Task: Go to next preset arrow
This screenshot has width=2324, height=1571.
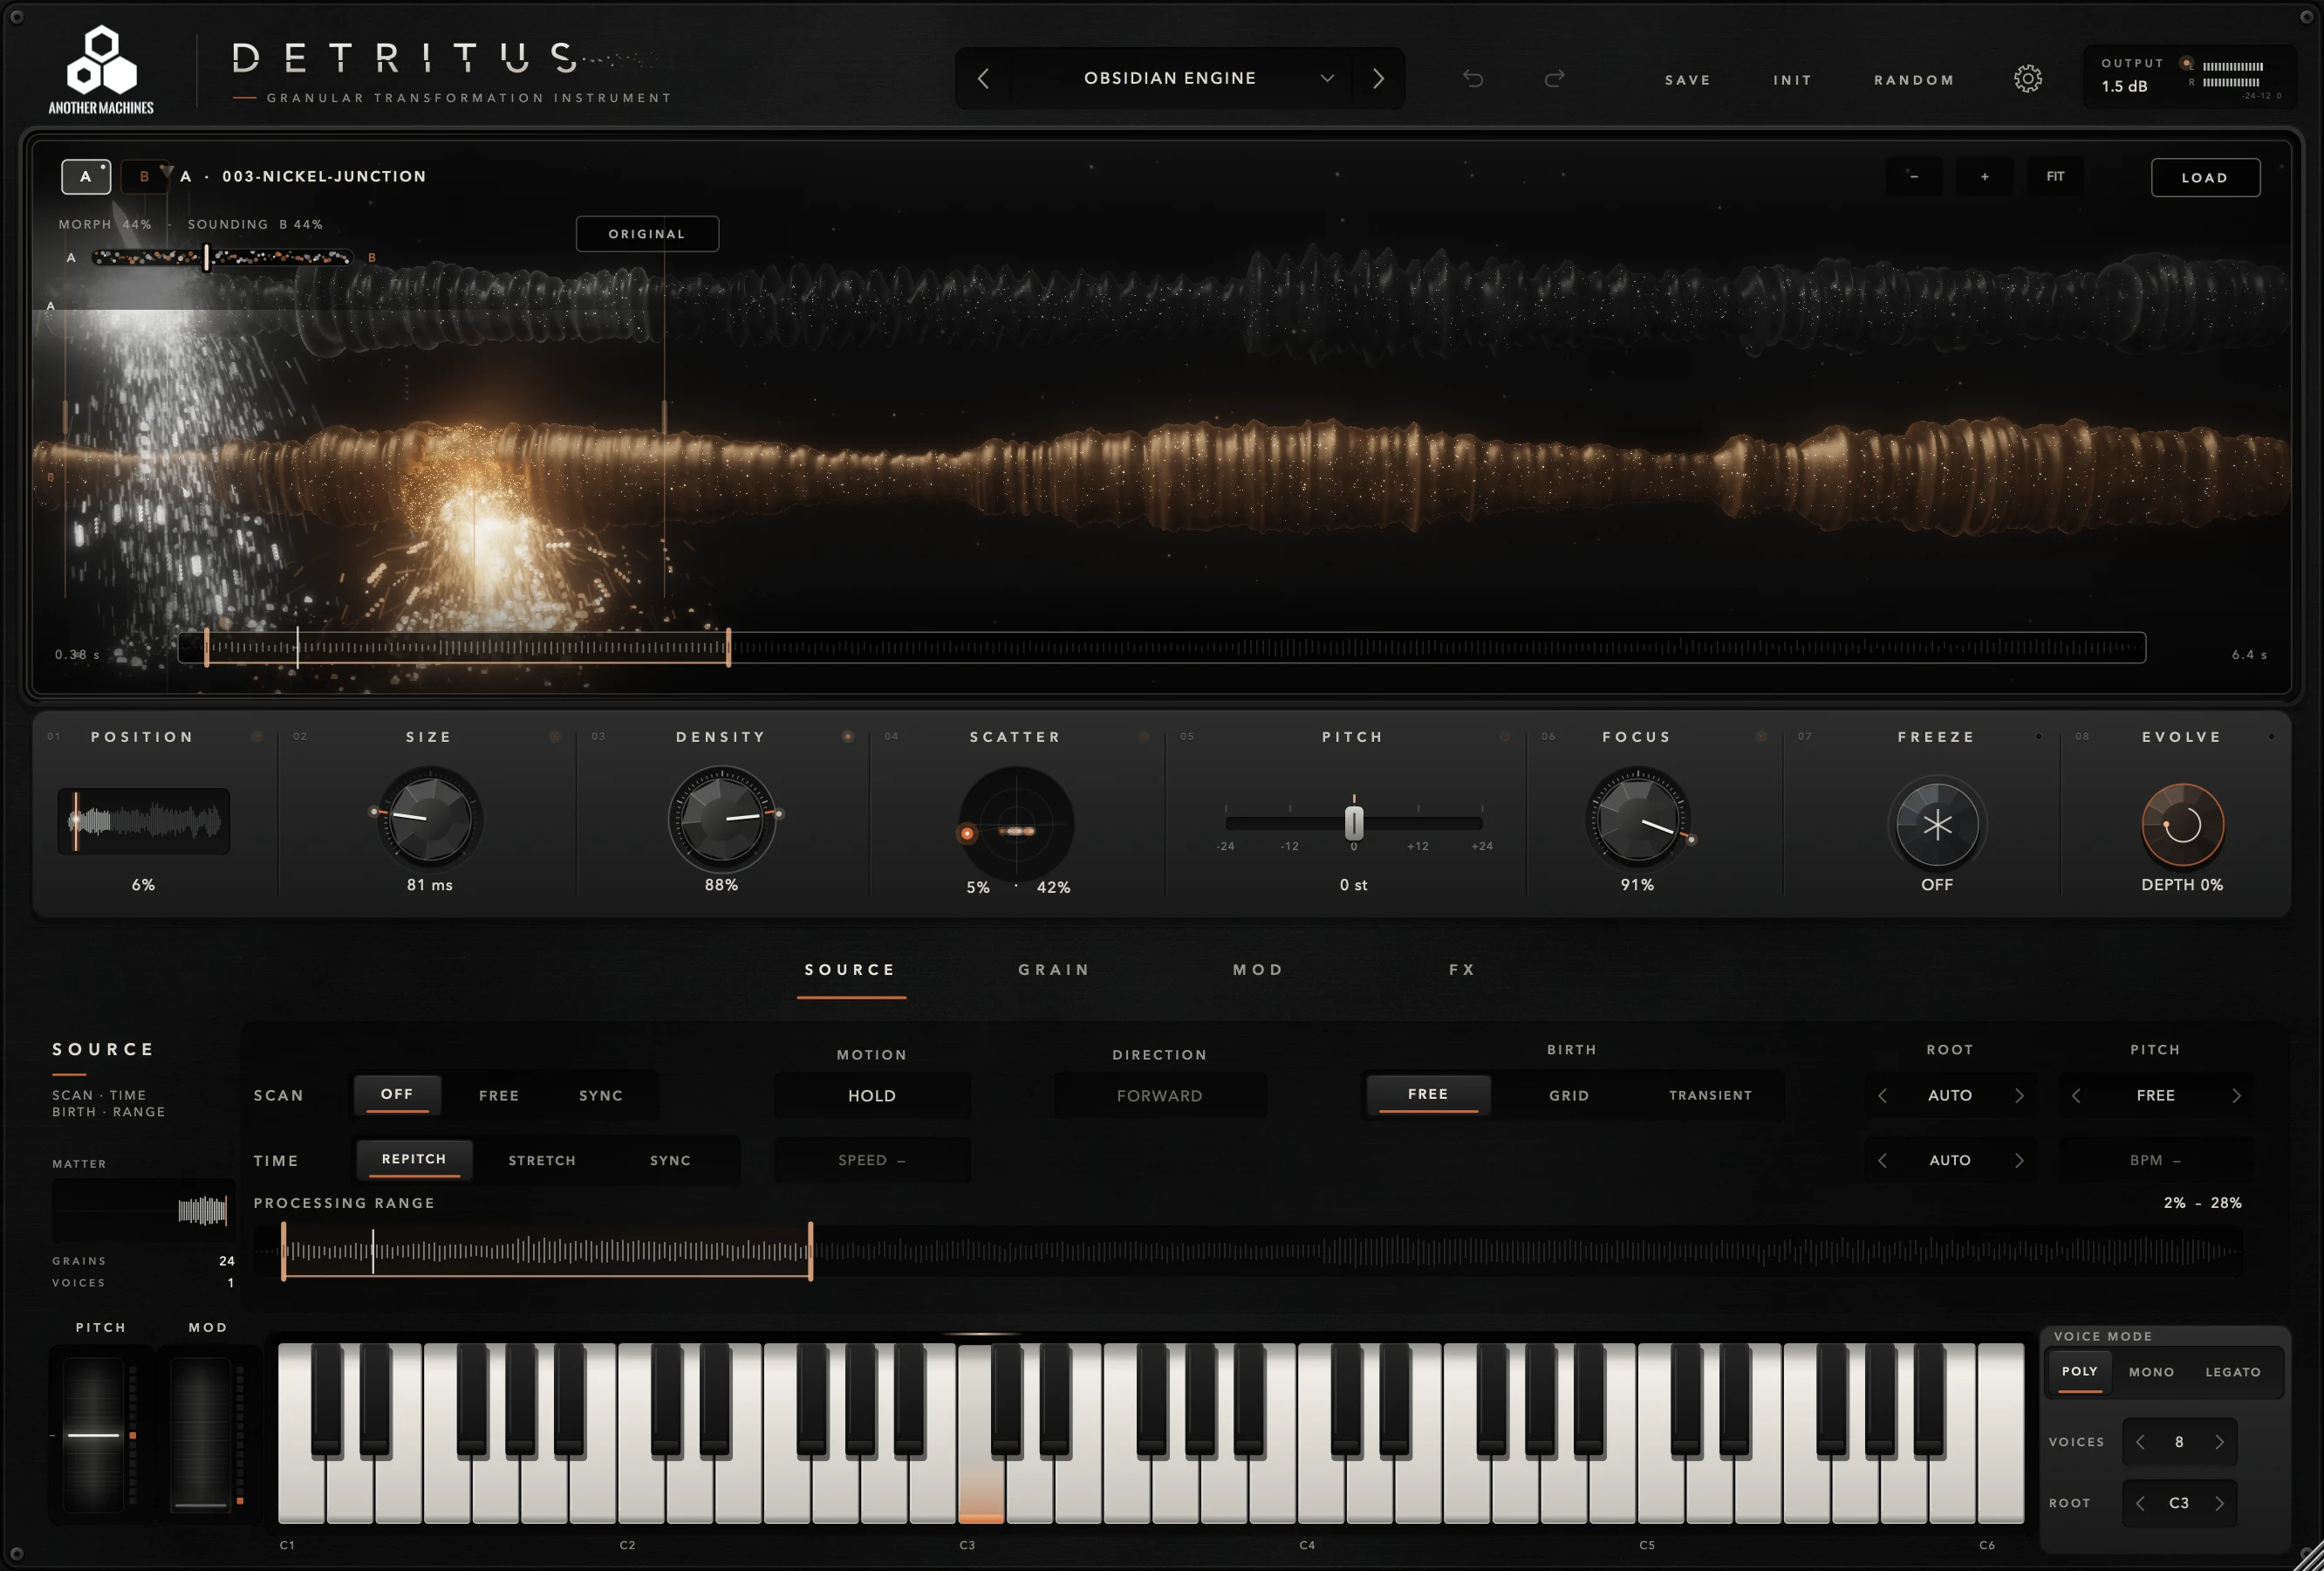Action: pyautogui.click(x=1378, y=78)
